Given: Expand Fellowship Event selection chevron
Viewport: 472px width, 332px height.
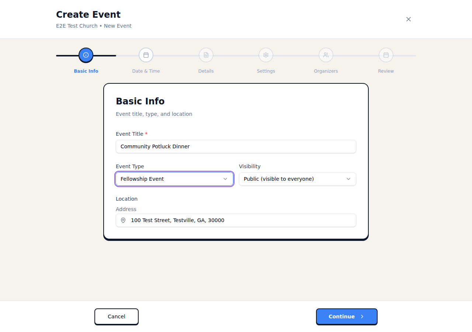Looking at the screenshot, I should (225, 179).
